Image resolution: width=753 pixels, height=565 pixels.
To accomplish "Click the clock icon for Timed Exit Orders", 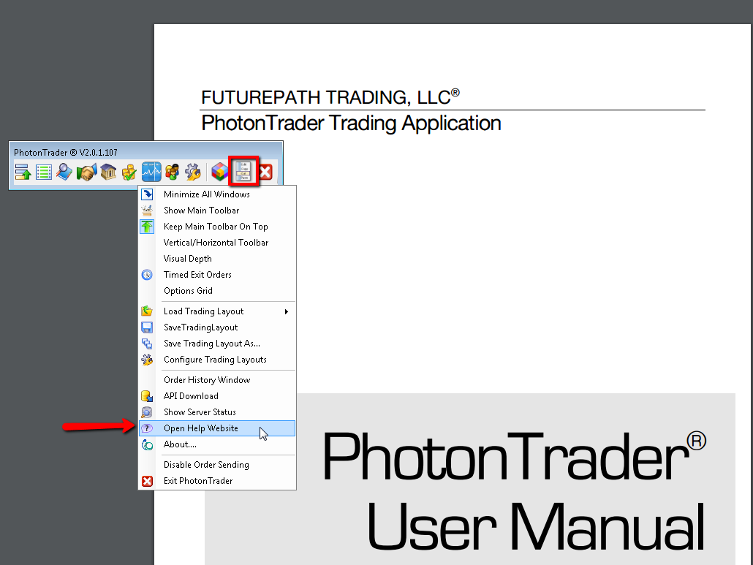I will coord(147,275).
